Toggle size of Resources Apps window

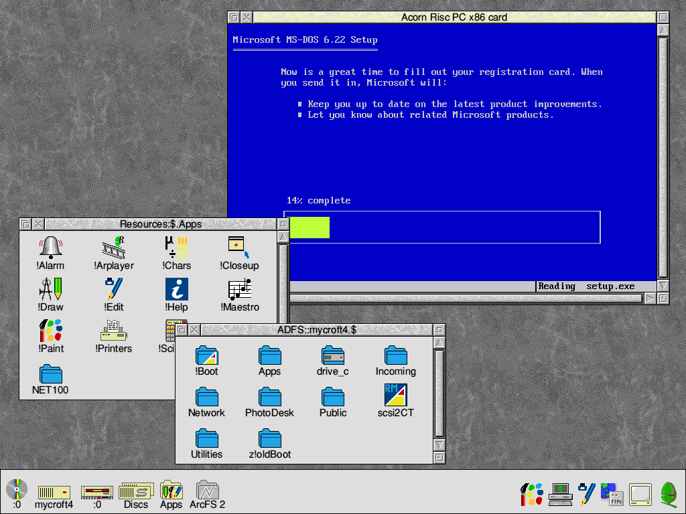(x=283, y=224)
